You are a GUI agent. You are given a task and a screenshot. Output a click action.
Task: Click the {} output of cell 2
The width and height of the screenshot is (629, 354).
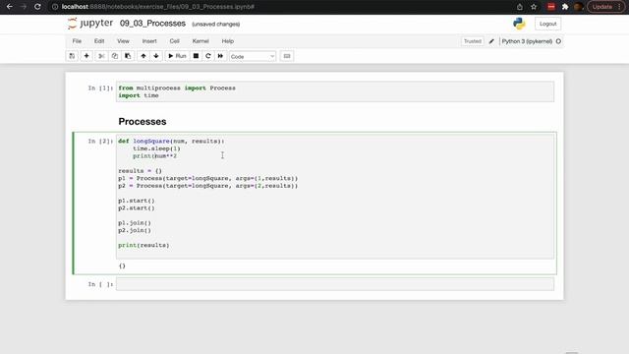pyautogui.click(x=122, y=265)
